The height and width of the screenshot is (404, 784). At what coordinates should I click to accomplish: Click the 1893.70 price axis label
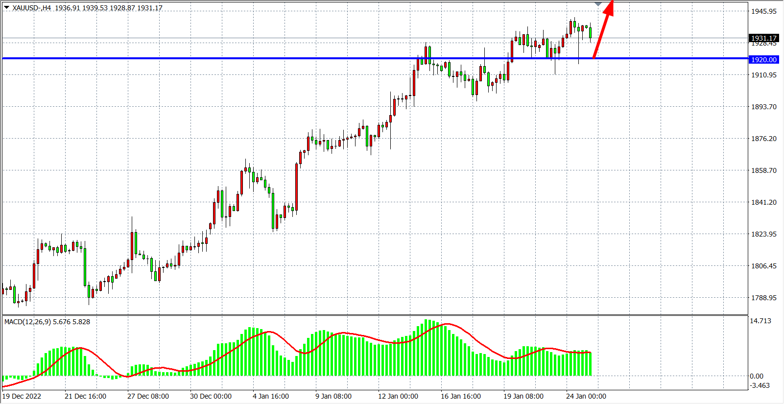[763, 107]
